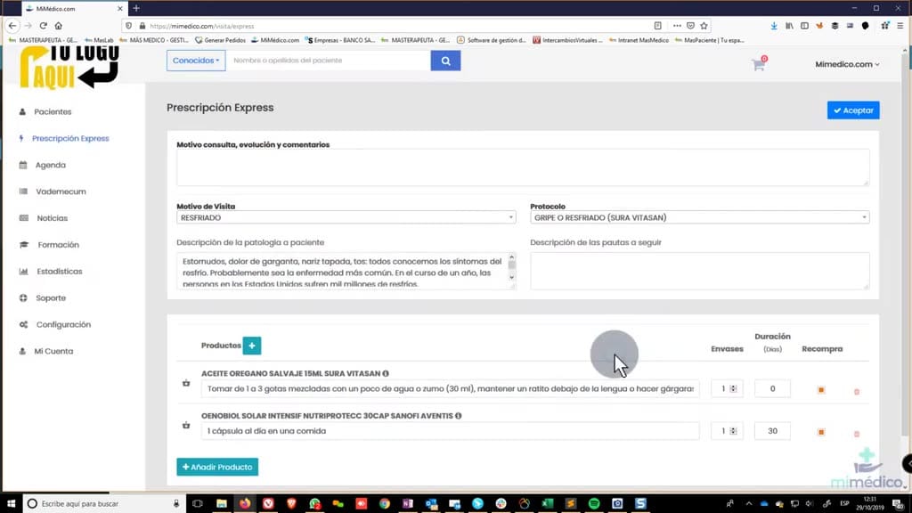The image size is (912, 513).
Task: Delete the Aceite Oregano product row
Action: (x=857, y=392)
